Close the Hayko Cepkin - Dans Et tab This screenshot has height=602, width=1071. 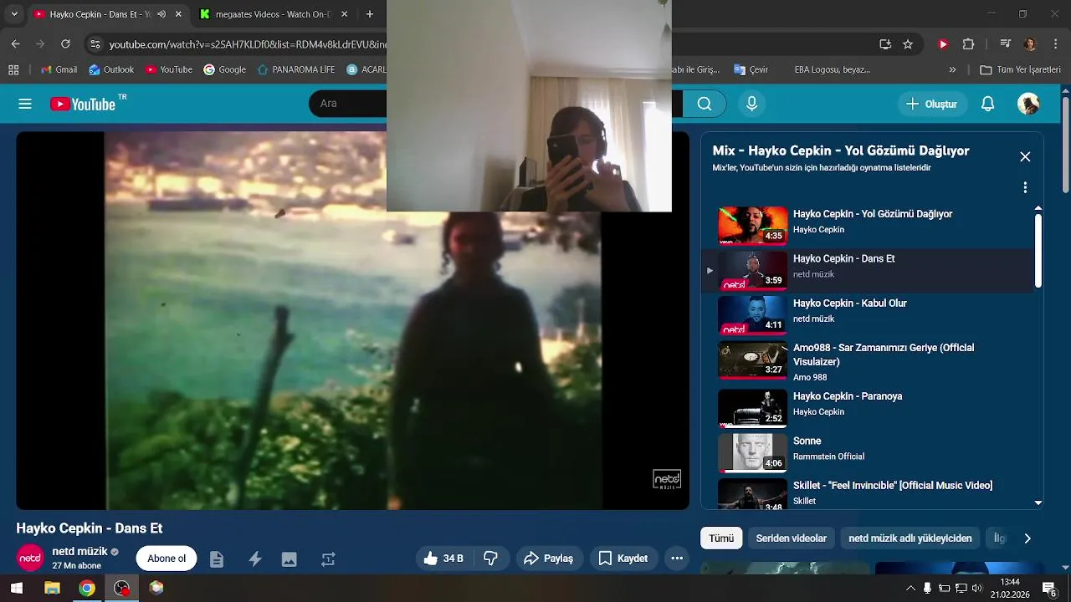(x=178, y=14)
